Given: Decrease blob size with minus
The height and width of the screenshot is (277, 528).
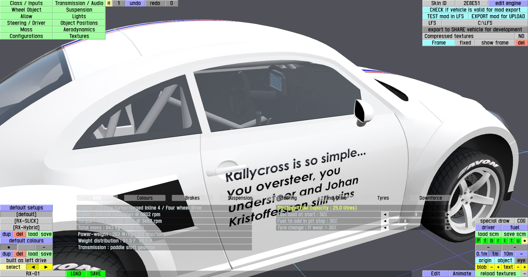Looking at the screenshot, I should pos(491,267).
